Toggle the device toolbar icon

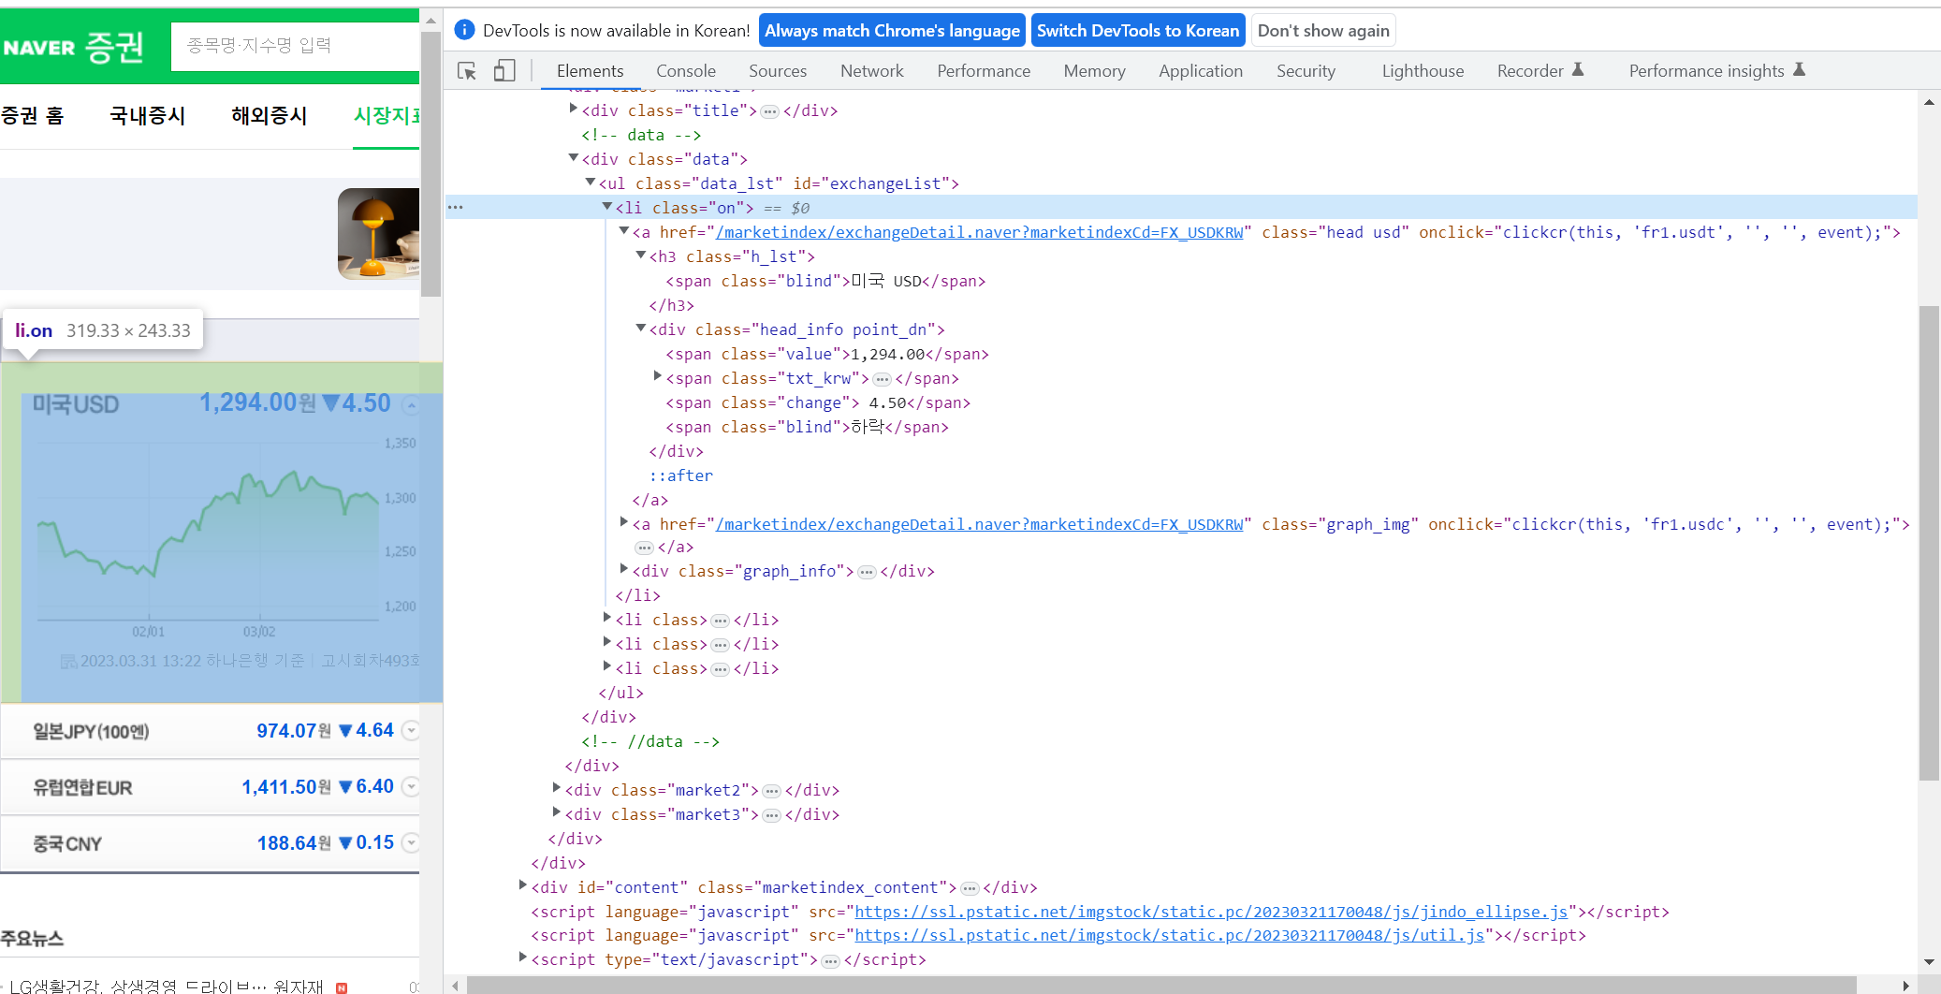[x=504, y=71]
